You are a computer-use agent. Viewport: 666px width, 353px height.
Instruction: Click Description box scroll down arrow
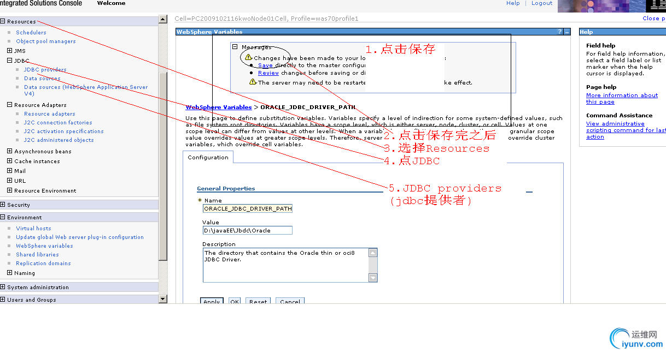pyautogui.click(x=373, y=278)
